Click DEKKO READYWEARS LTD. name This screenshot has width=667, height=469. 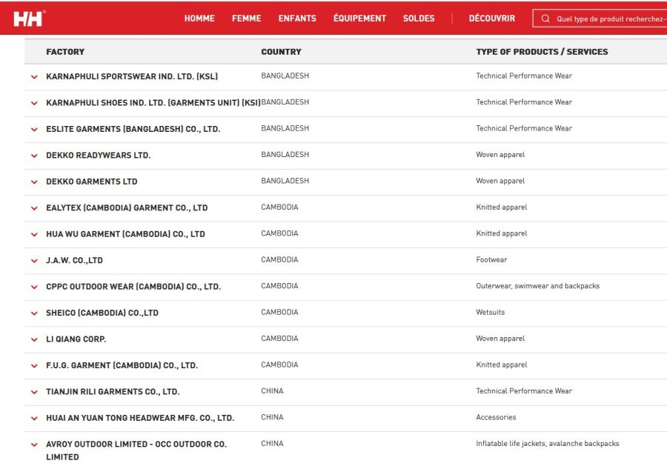99,156
